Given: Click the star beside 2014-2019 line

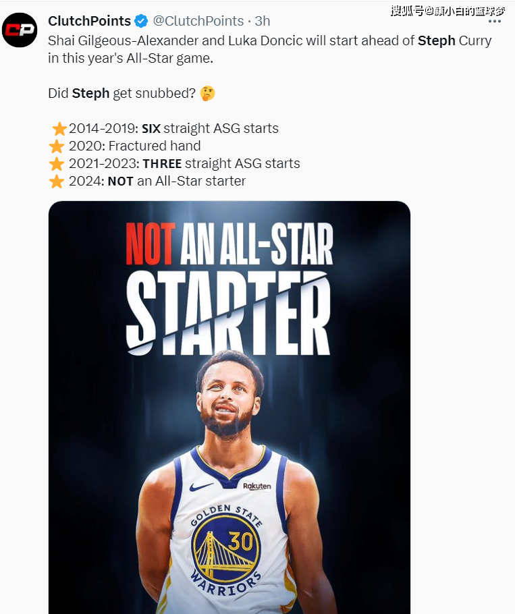Looking at the screenshot, I should tap(59, 129).
